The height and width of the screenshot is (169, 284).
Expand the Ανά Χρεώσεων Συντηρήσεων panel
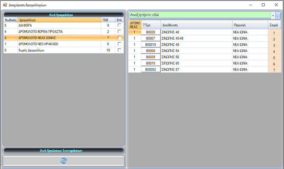(x=64, y=151)
